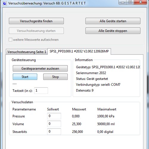Click the Volume Messwert value 25,300

(77, 124)
